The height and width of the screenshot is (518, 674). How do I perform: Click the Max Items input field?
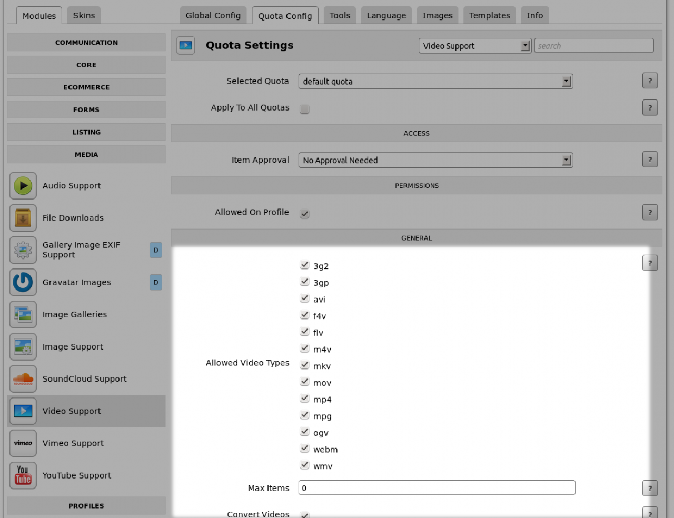[437, 488]
